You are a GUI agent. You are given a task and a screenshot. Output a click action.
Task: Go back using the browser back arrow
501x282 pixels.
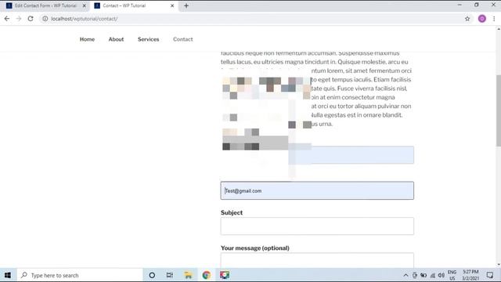[7, 19]
